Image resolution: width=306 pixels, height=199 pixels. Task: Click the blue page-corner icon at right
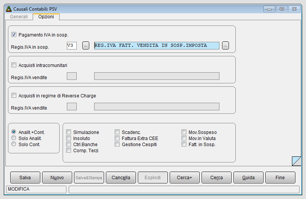click(x=297, y=161)
